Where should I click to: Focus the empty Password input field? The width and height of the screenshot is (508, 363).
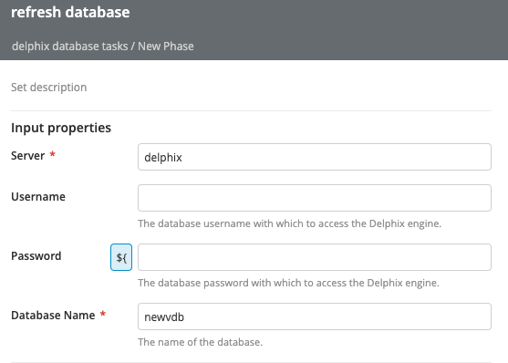[x=315, y=257]
